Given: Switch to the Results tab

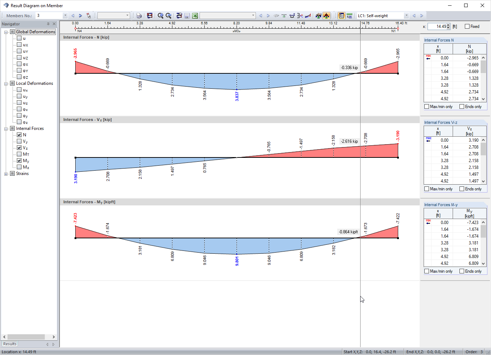Looking at the screenshot, I should pos(9,344).
